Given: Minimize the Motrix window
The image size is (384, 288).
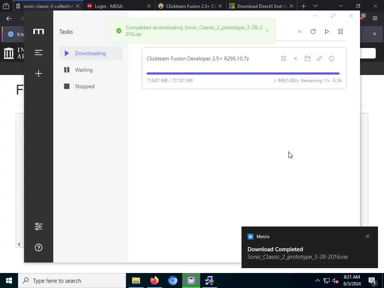Looking at the screenshot, I should [x=315, y=16].
